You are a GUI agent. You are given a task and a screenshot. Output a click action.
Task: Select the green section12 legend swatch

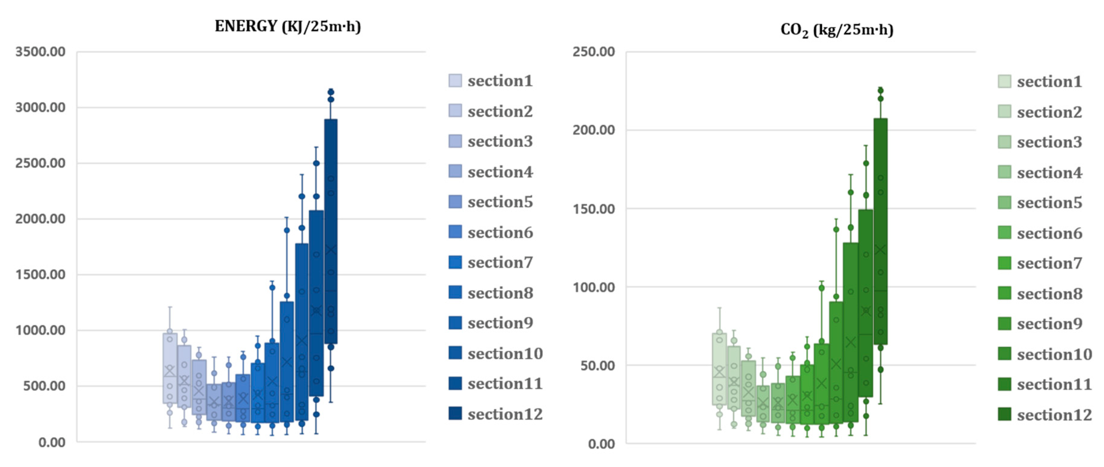[x=1004, y=414]
